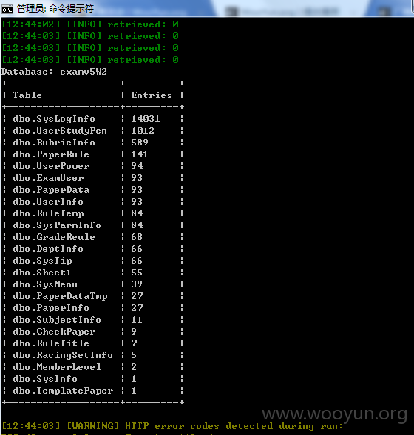Select entry count 14031

(x=146, y=119)
